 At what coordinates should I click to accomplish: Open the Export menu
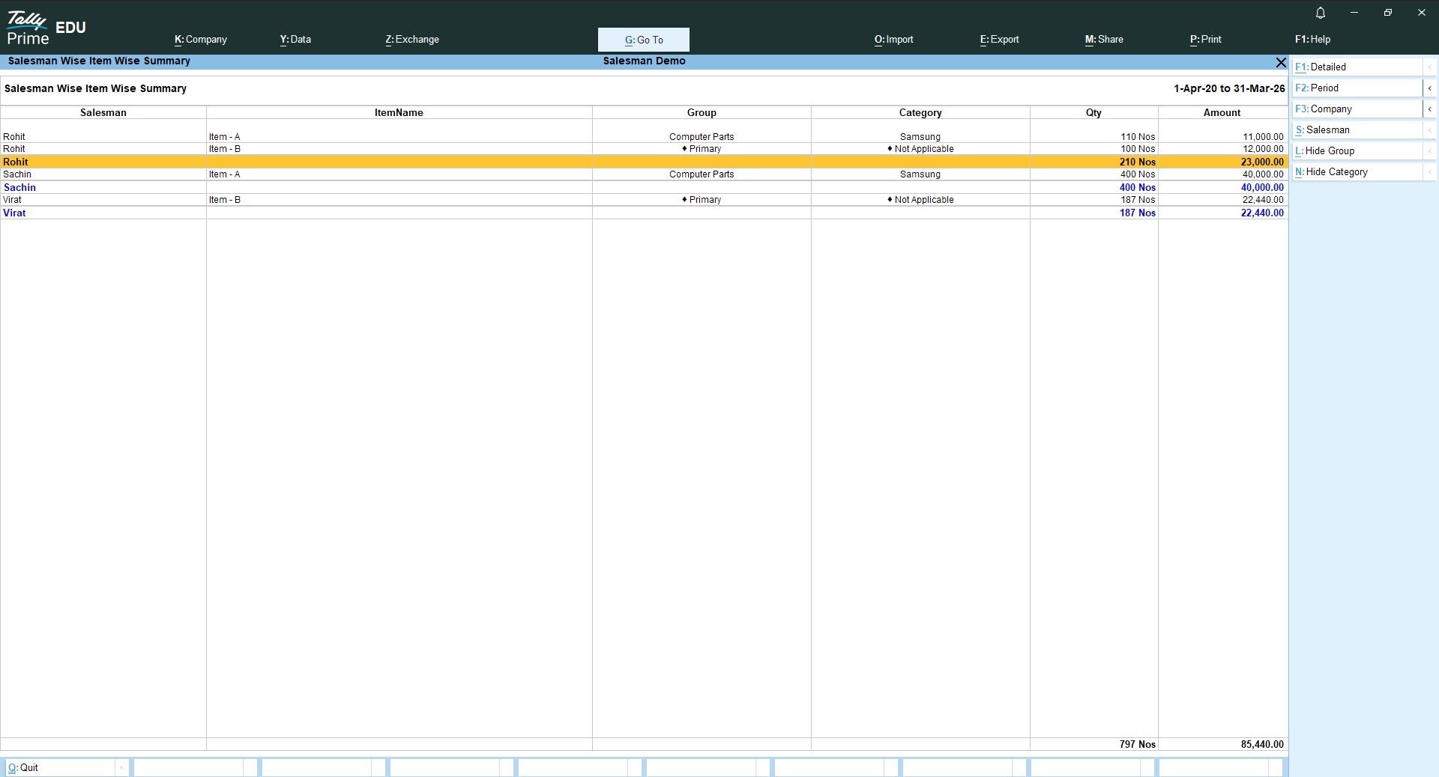(x=999, y=40)
